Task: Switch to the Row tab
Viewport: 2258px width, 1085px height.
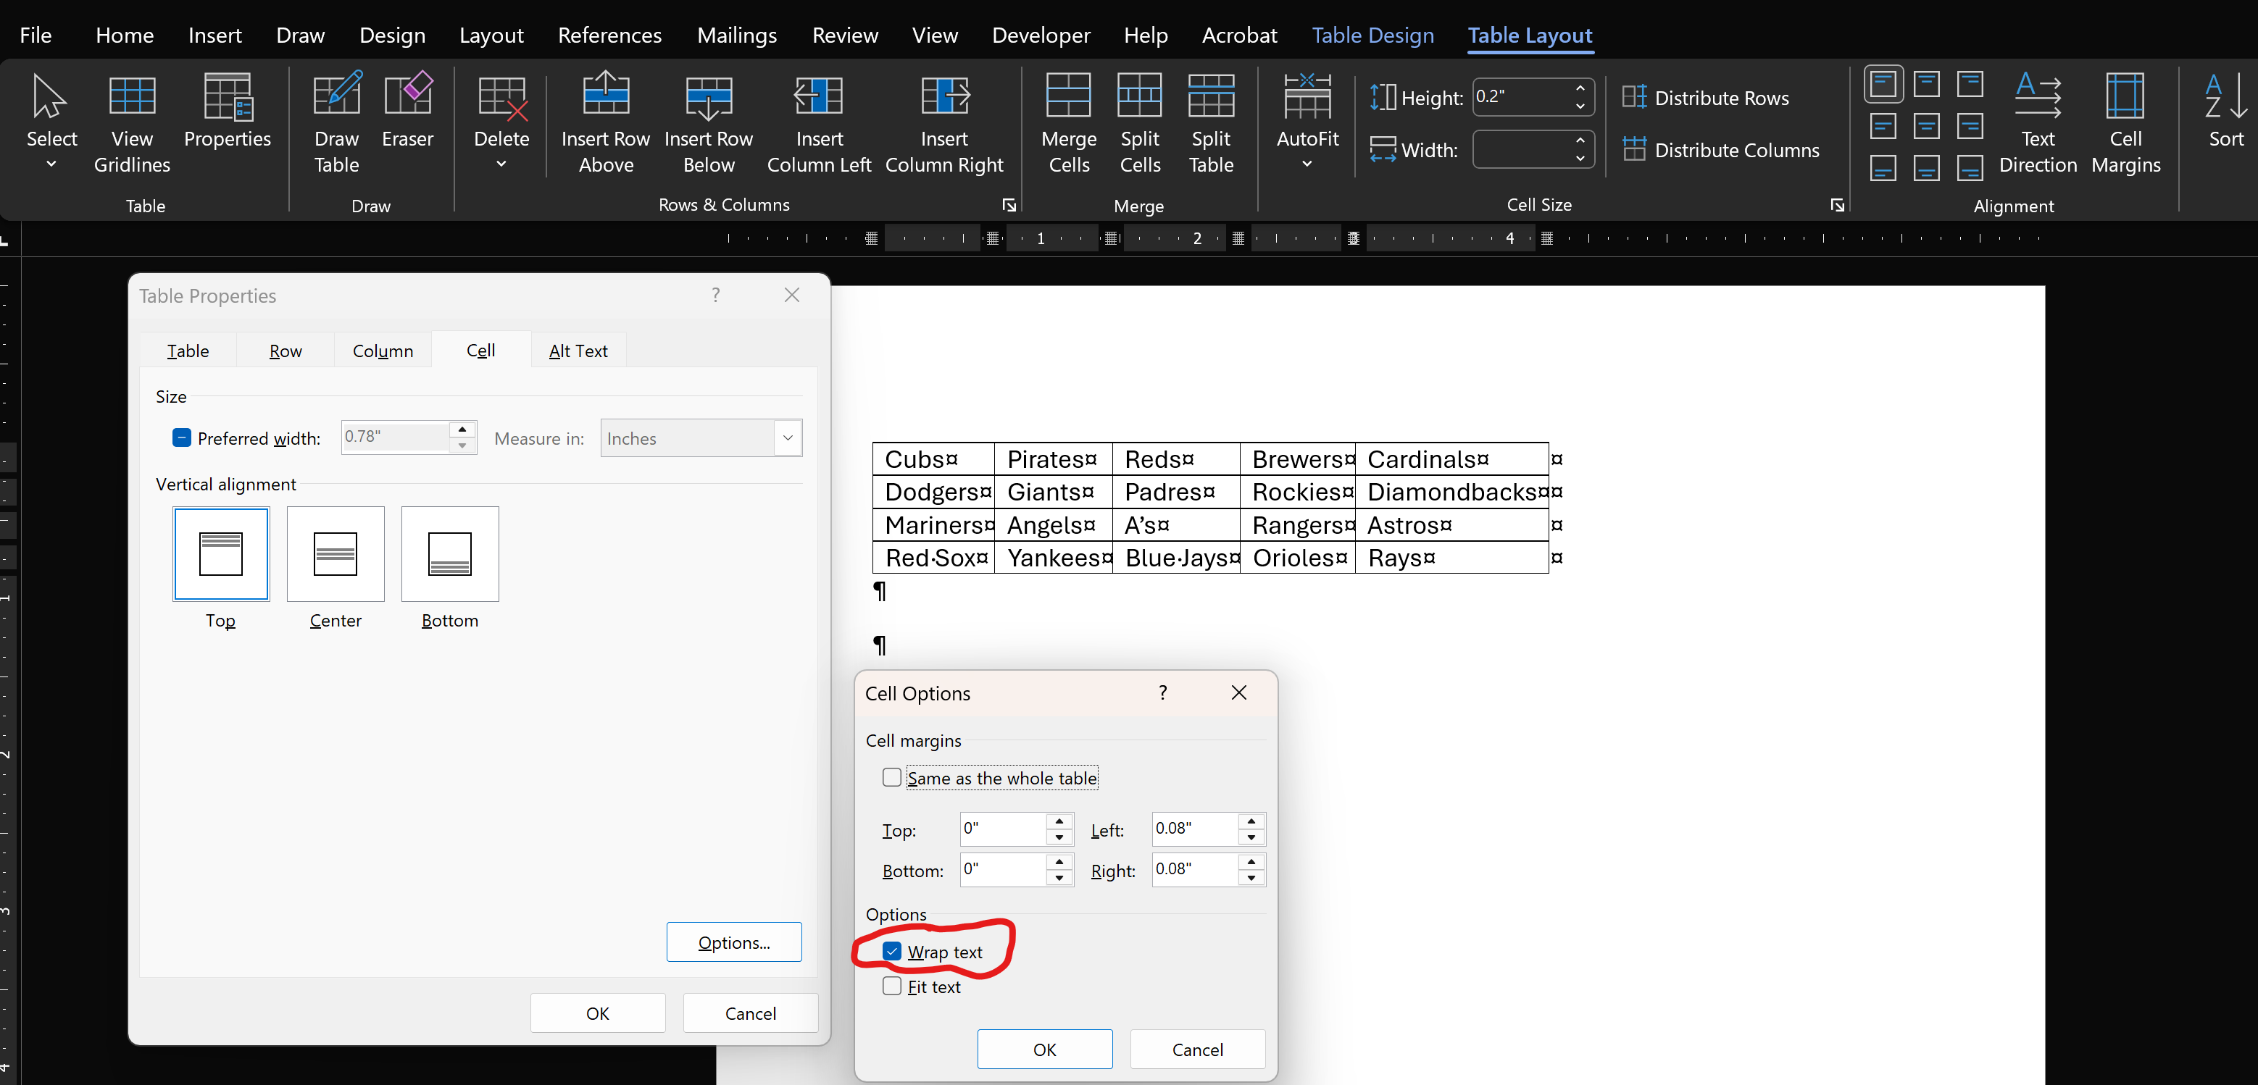Action: [x=285, y=351]
